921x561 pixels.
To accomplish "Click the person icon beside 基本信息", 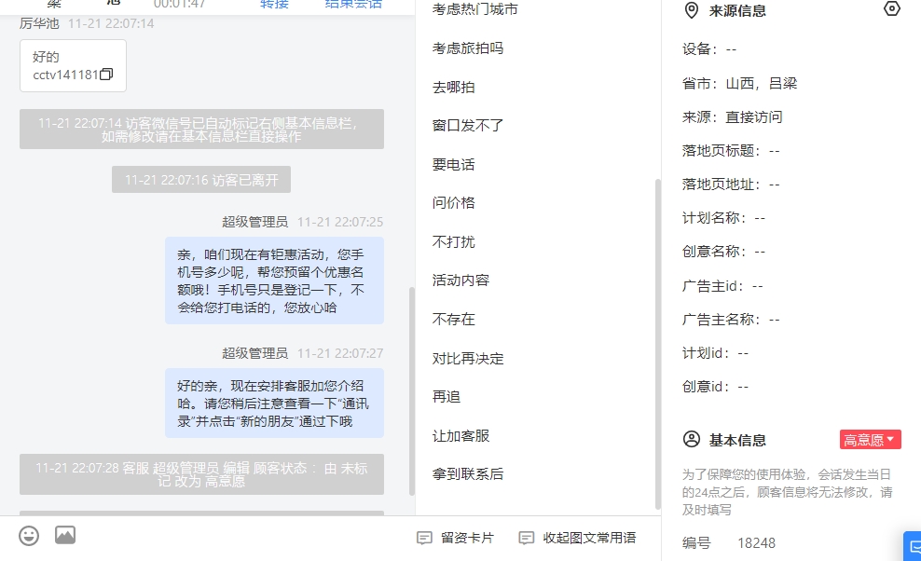I will (x=692, y=440).
